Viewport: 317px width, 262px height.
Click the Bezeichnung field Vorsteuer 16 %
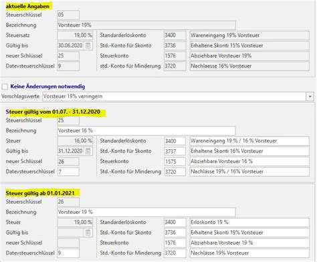(x=146, y=130)
